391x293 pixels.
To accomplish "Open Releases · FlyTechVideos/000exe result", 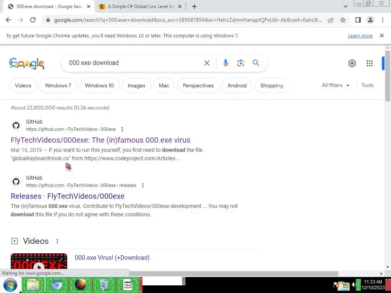I will pos(68,196).
